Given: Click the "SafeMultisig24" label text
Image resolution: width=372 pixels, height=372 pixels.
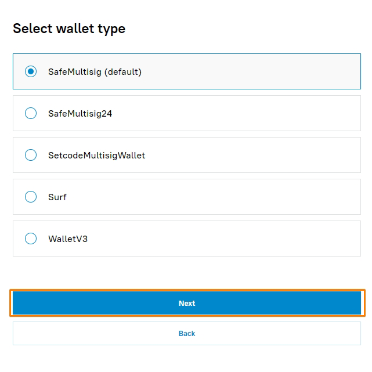Looking at the screenshot, I should coord(80,114).
